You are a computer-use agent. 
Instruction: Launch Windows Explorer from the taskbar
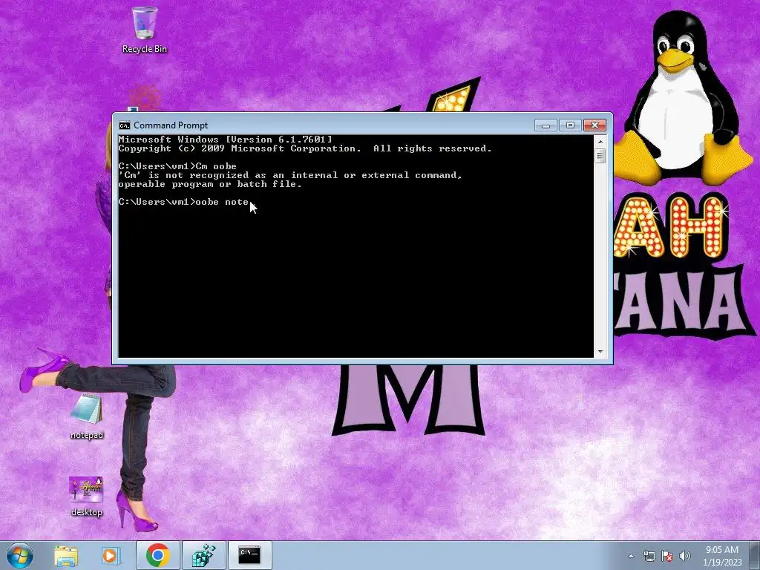66,555
